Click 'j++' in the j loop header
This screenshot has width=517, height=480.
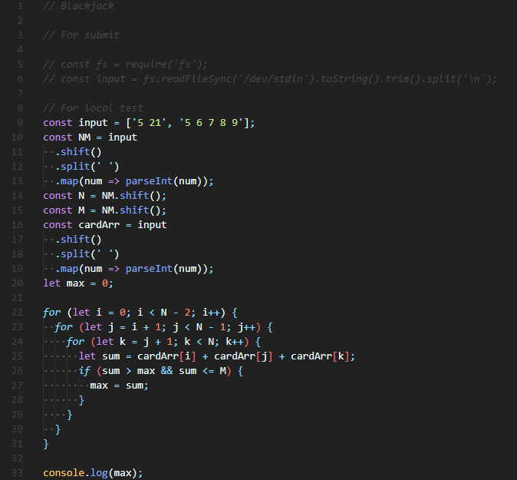[246, 327]
